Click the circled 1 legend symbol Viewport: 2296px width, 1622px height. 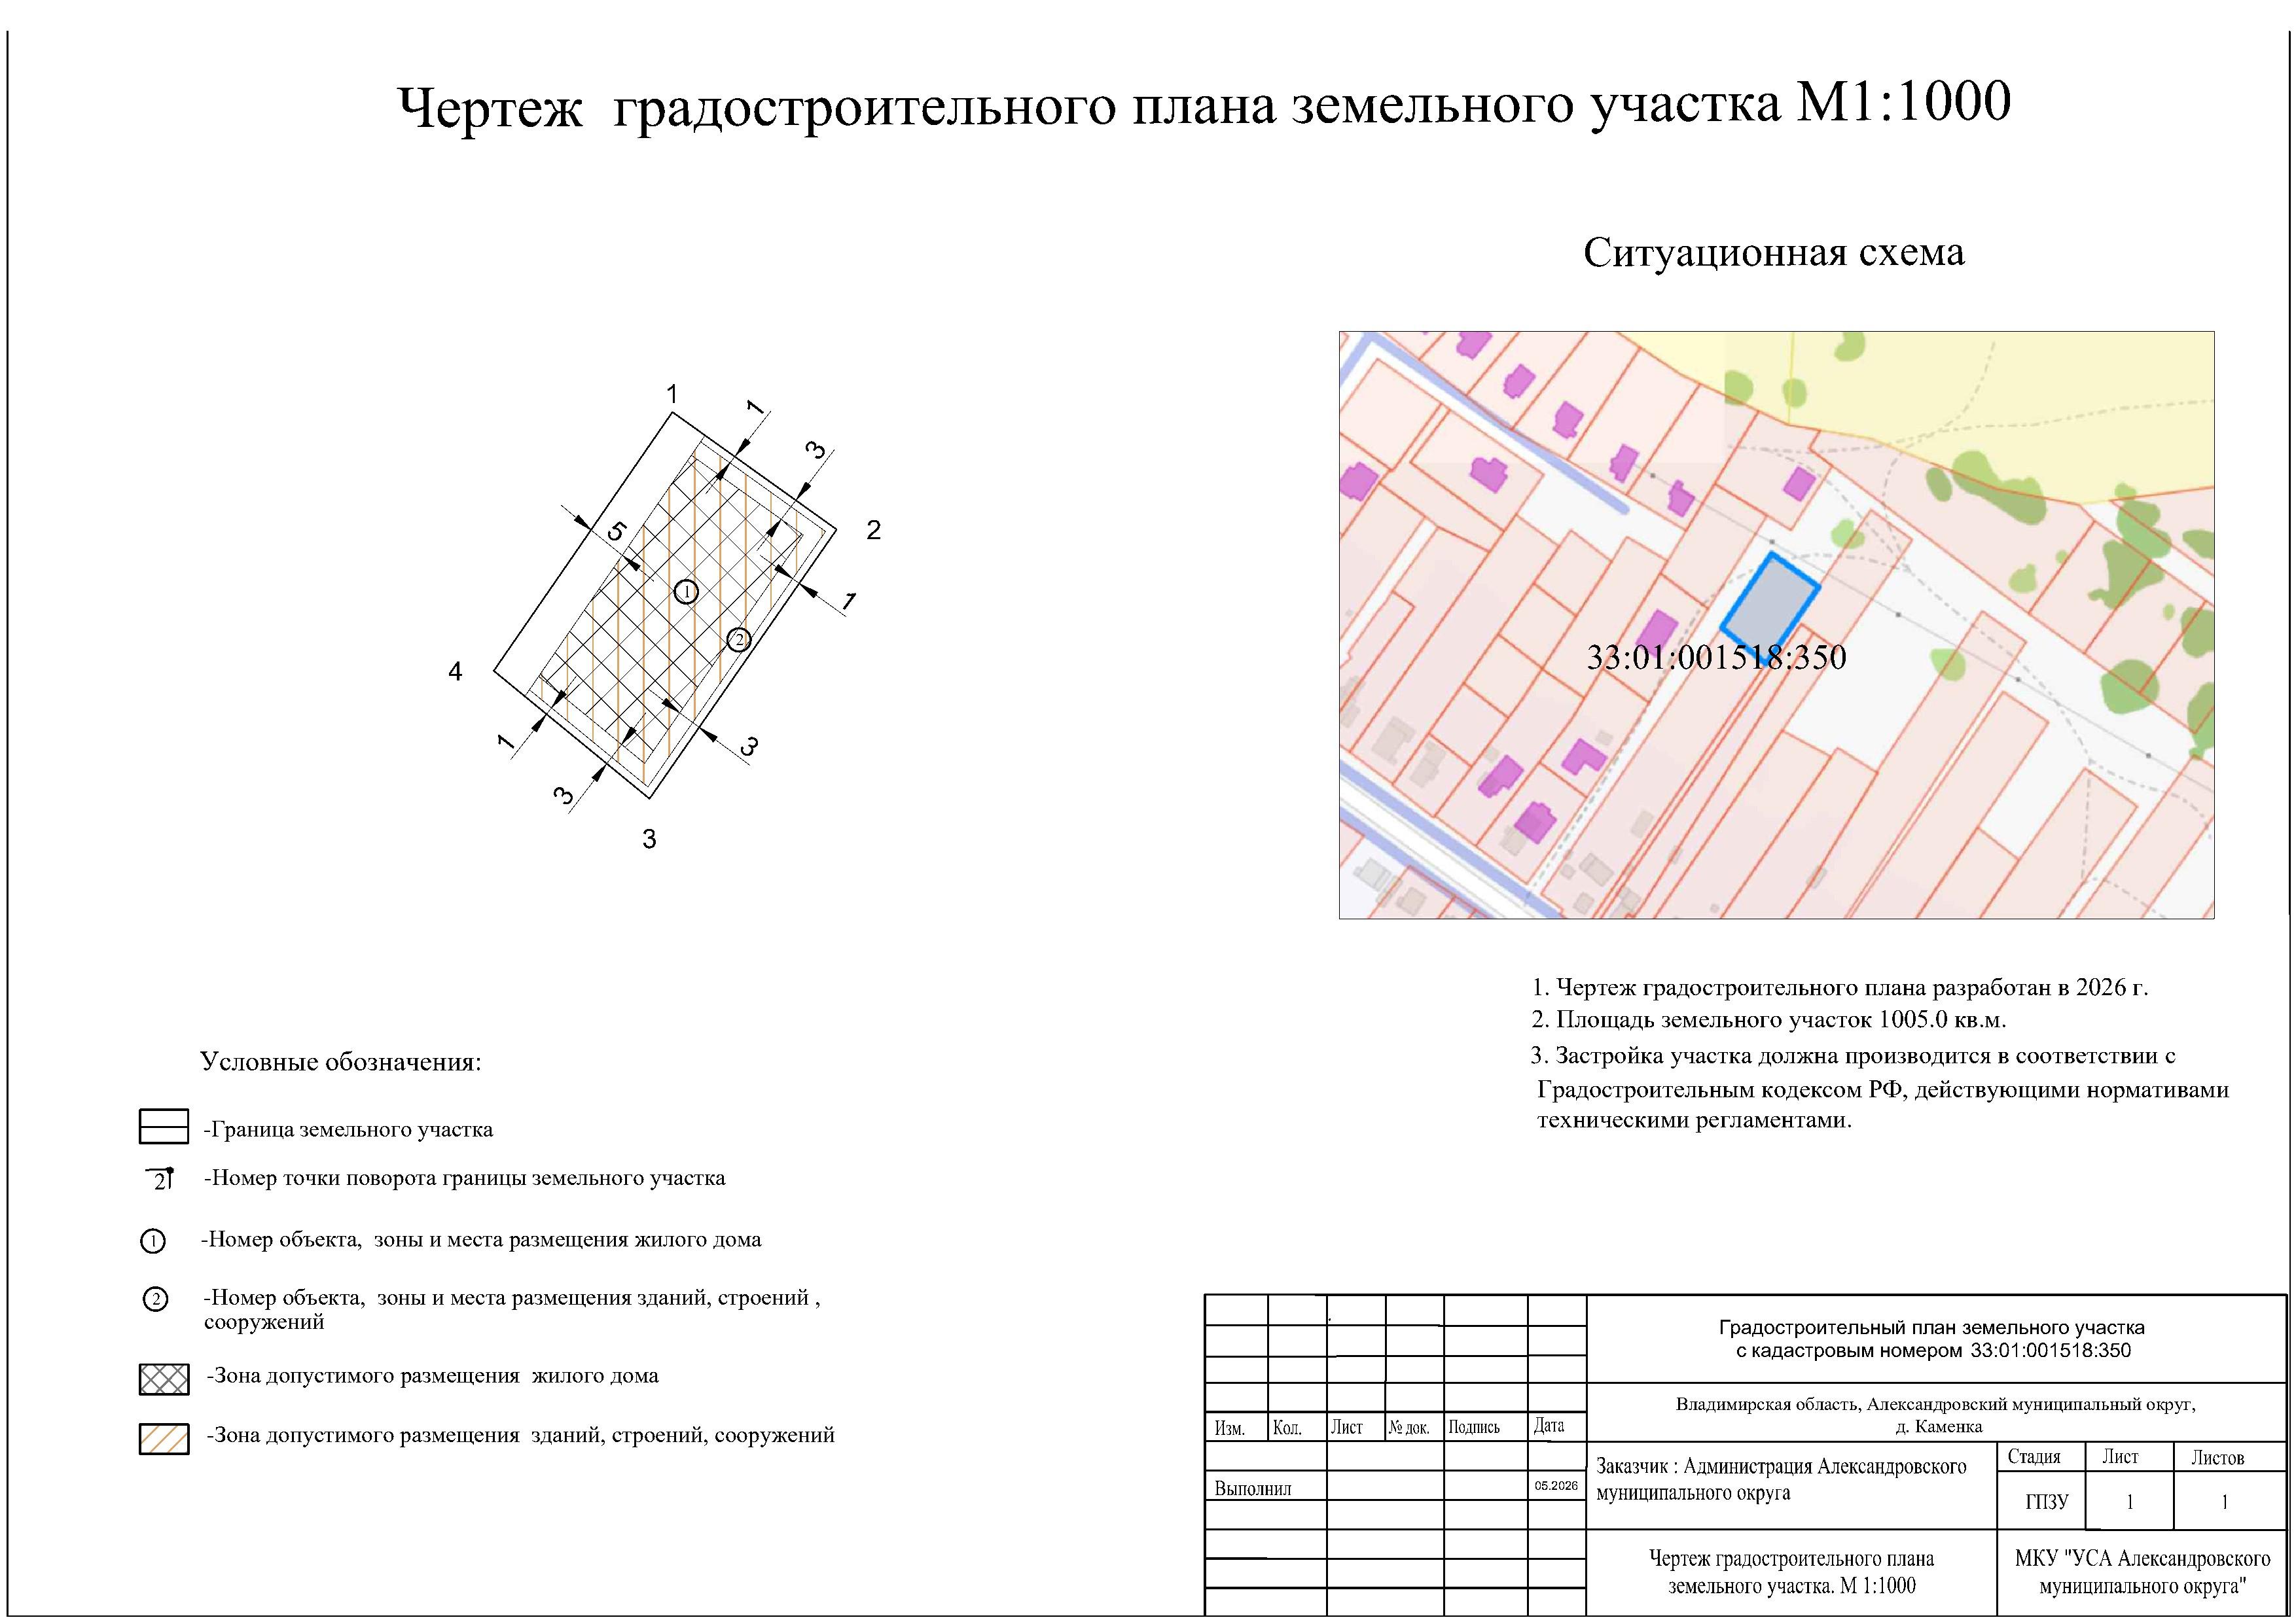[152, 1241]
